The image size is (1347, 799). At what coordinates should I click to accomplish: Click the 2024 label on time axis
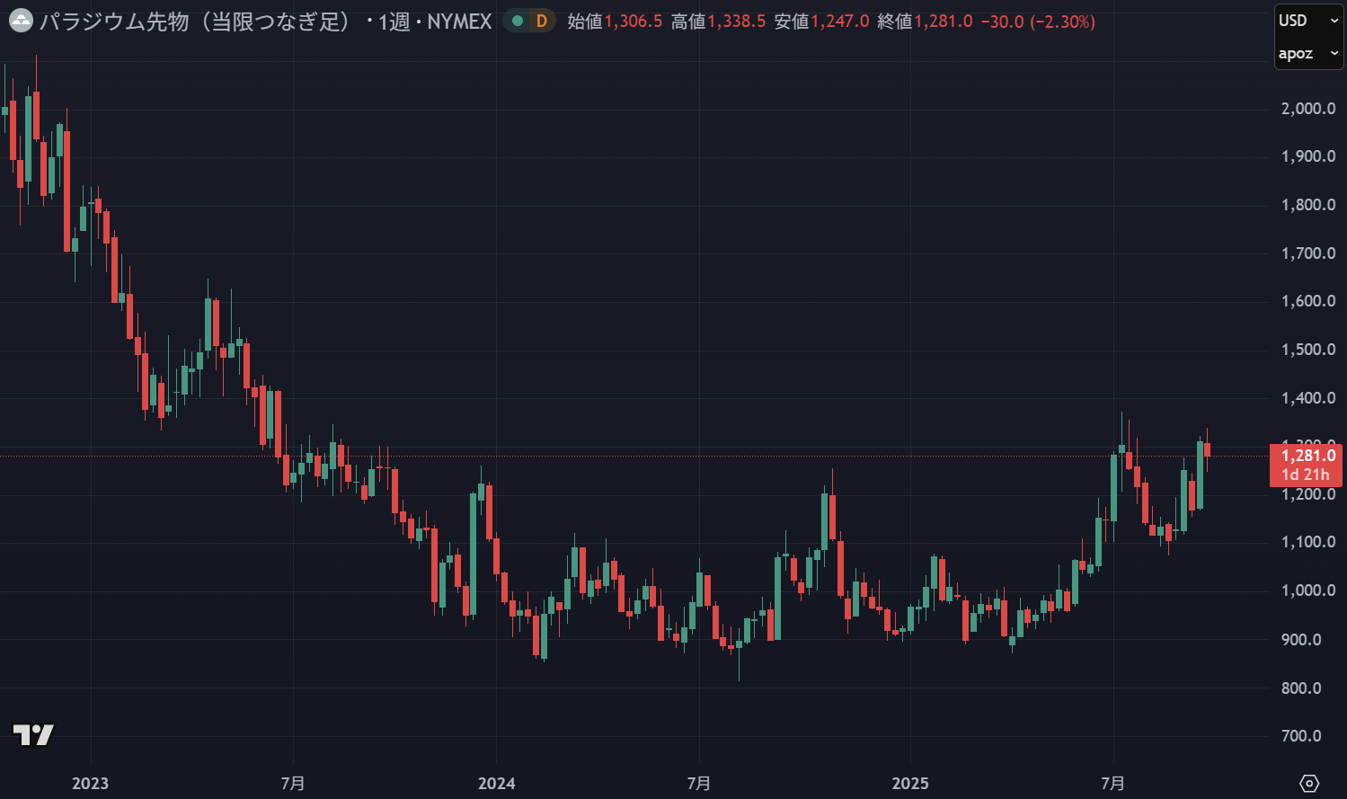[x=496, y=784]
